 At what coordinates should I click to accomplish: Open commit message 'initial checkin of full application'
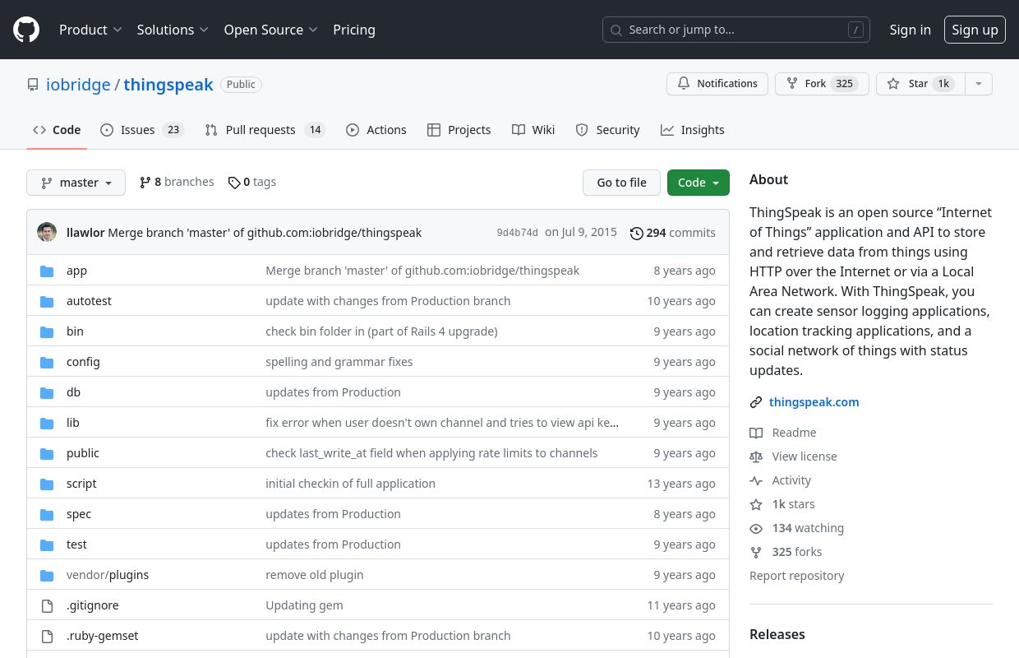click(x=351, y=484)
